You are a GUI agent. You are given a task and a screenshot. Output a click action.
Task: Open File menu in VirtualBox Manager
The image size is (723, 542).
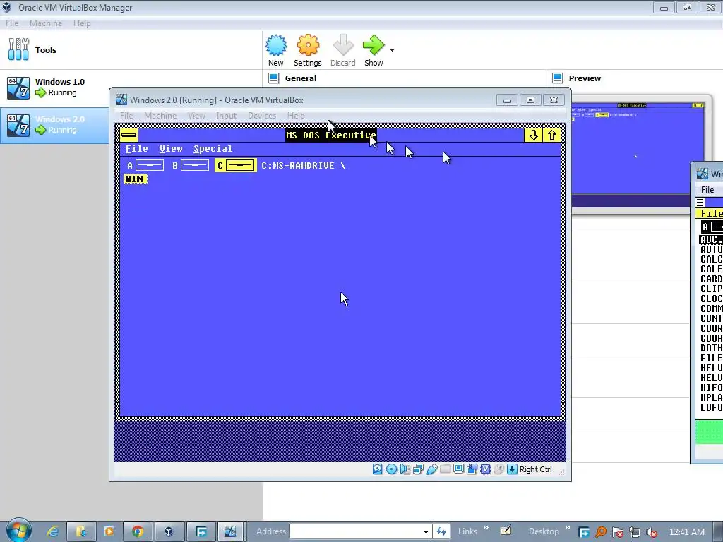tap(12, 23)
